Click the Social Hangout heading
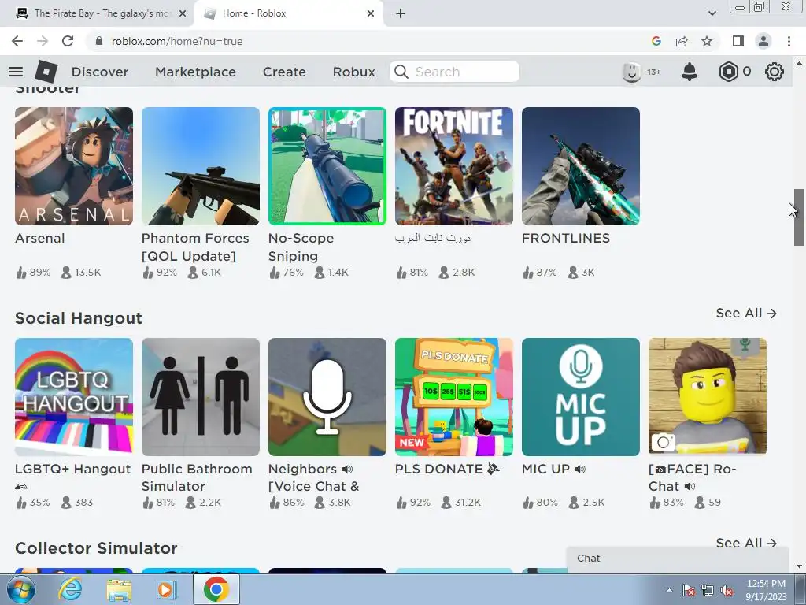The image size is (806, 605). 79,318
